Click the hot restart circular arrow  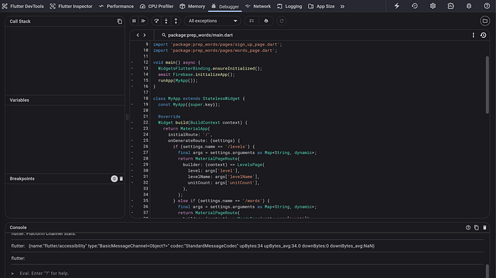point(281,21)
